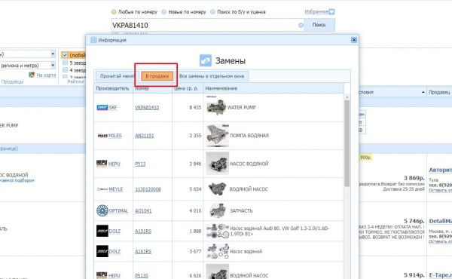Click the replacements list scrollbar thumb
This screenshot has width=452, height=279.
(347, 143)
